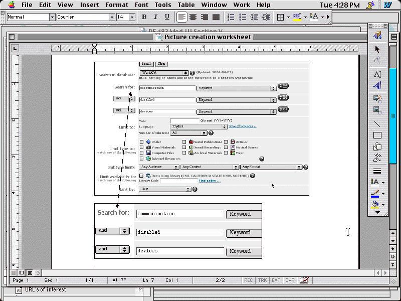The height and width of the screenshot is (301, 401).
Task: Open the Font Size dropdown showing 14
Action: coord(132,17)
